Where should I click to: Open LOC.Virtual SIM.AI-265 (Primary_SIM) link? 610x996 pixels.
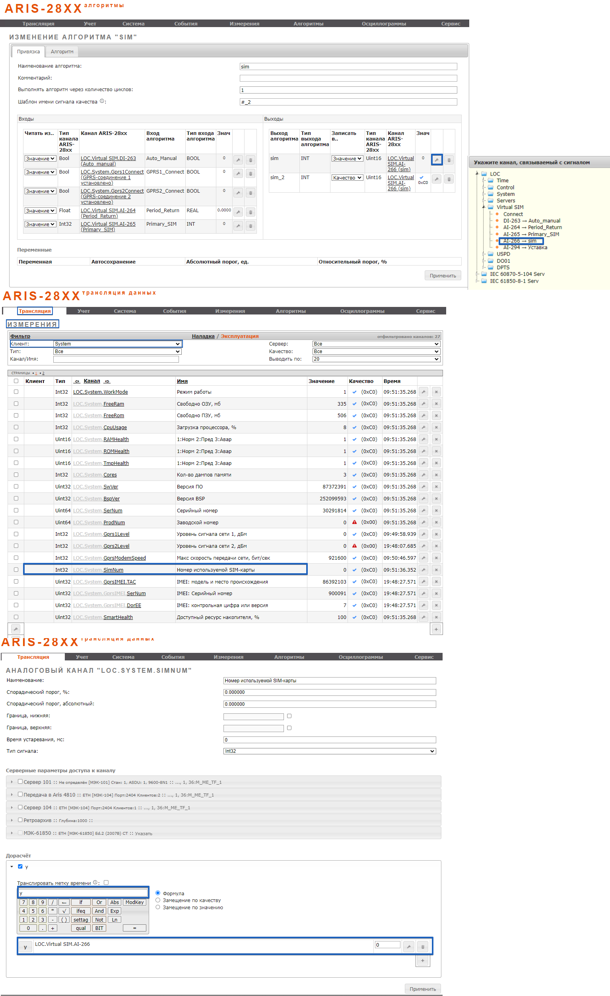coord(108,227)
